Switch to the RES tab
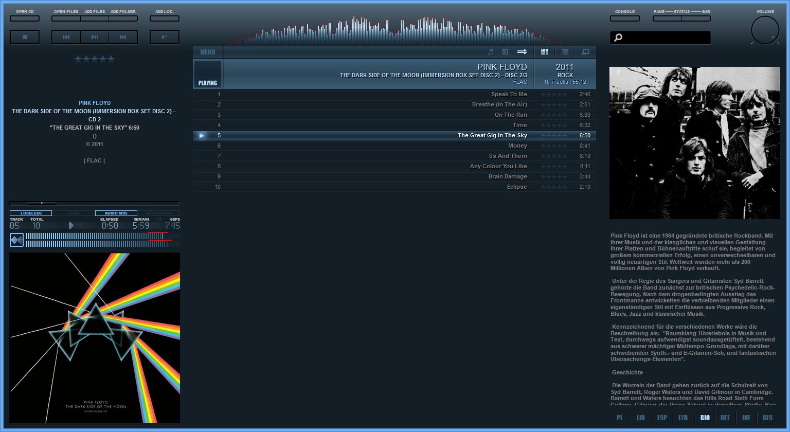 (x=768, y=418)
